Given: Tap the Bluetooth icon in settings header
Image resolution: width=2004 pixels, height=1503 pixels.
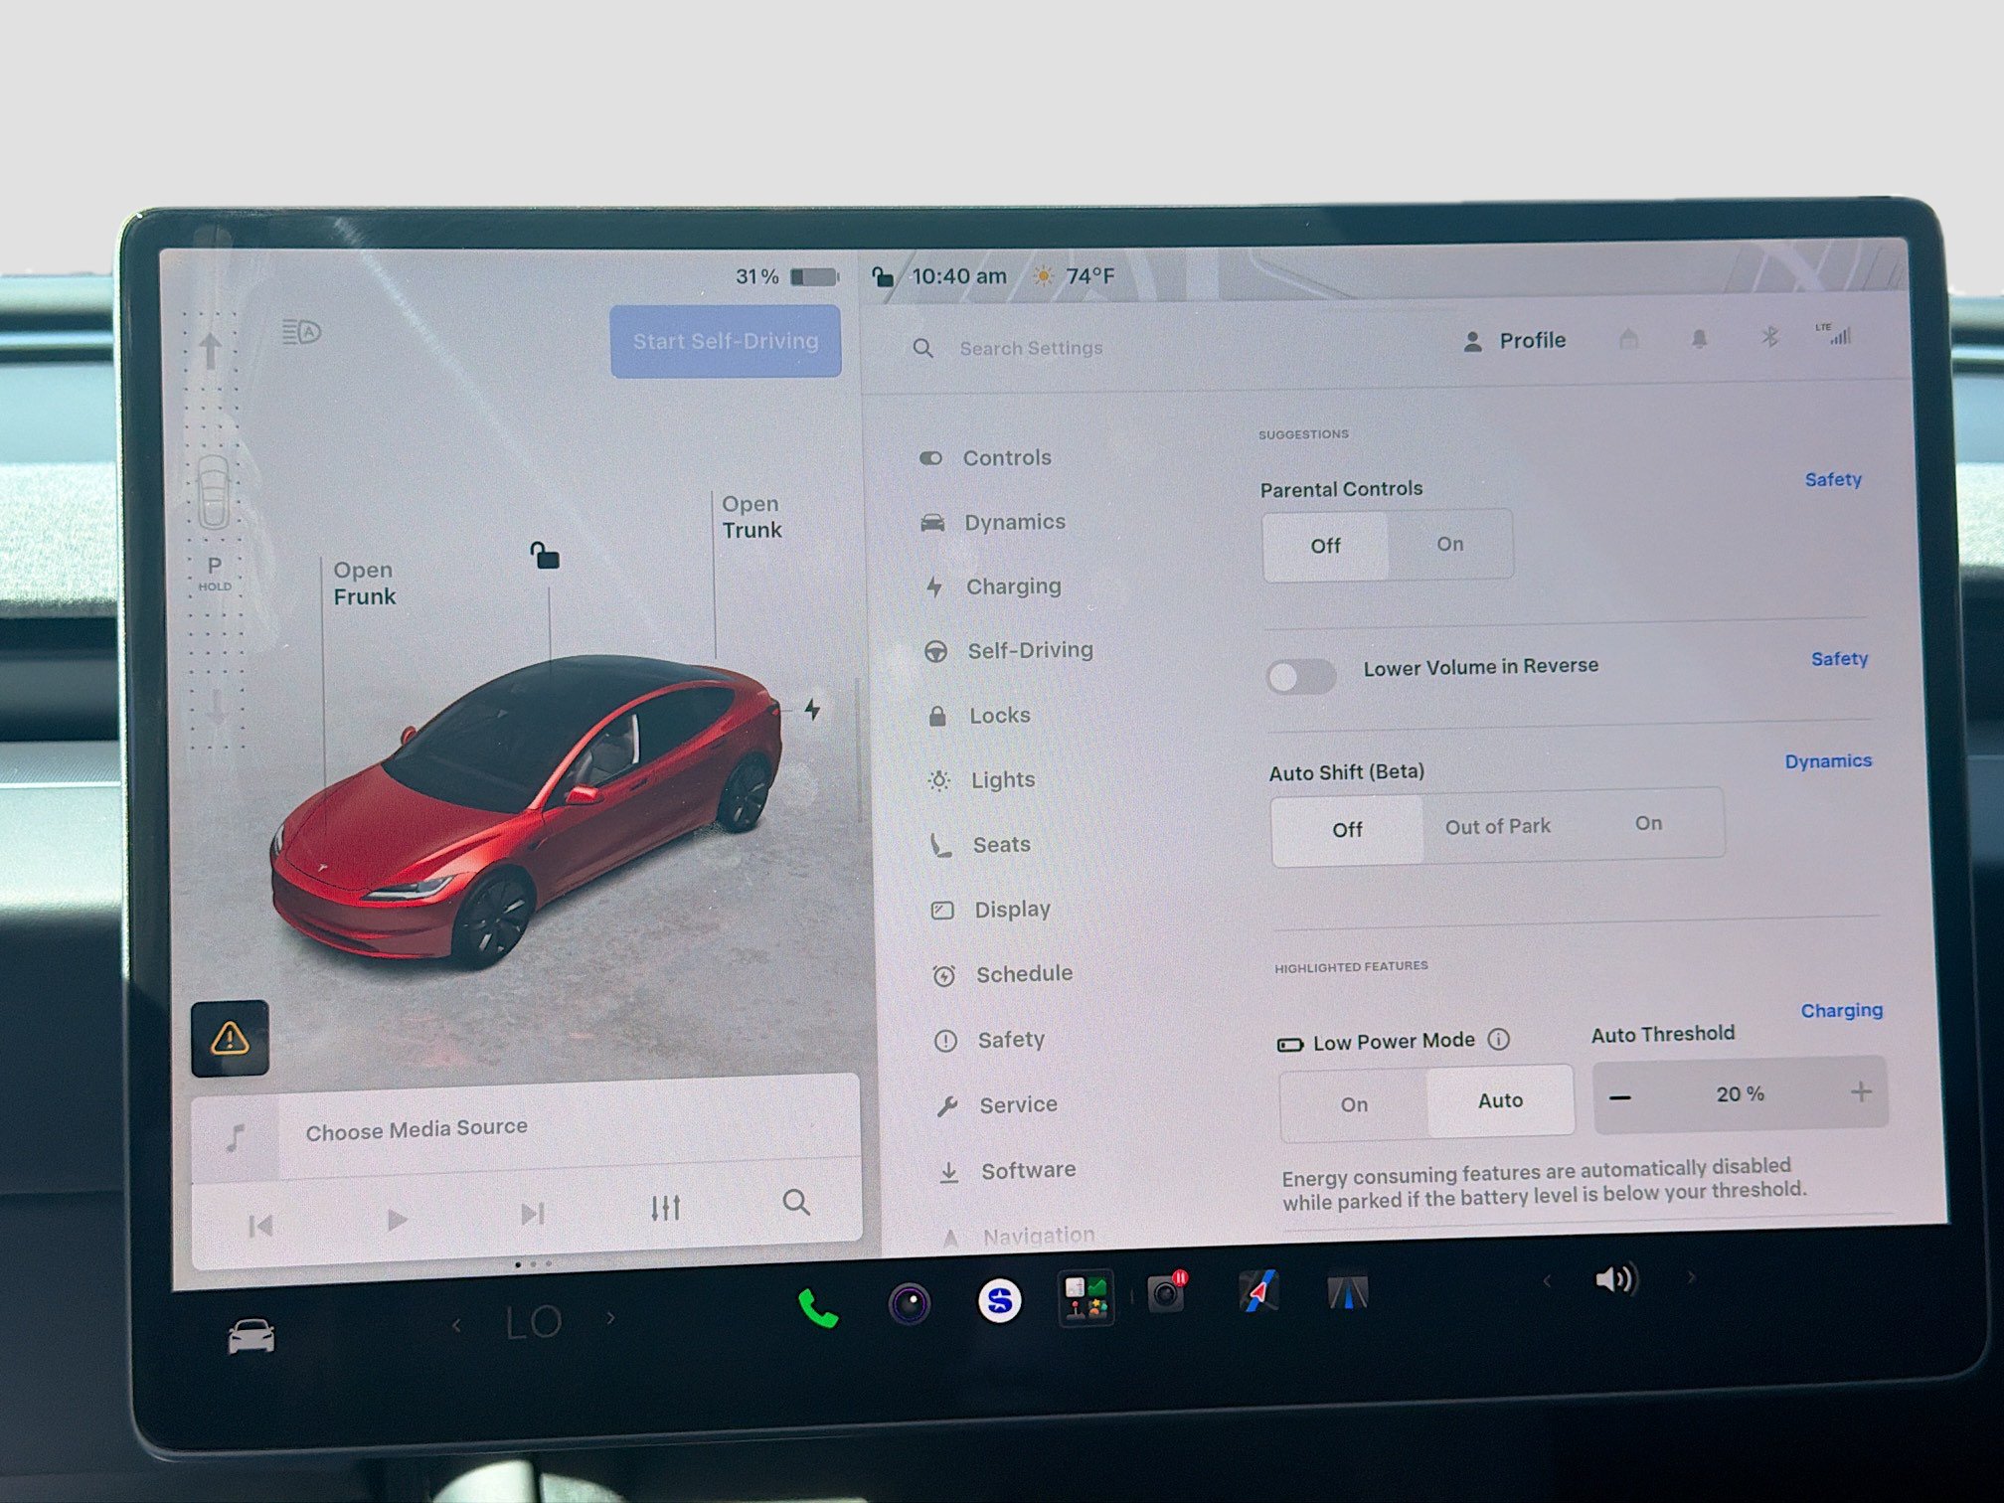Looking at the screenshot, I should [1769, 337].
